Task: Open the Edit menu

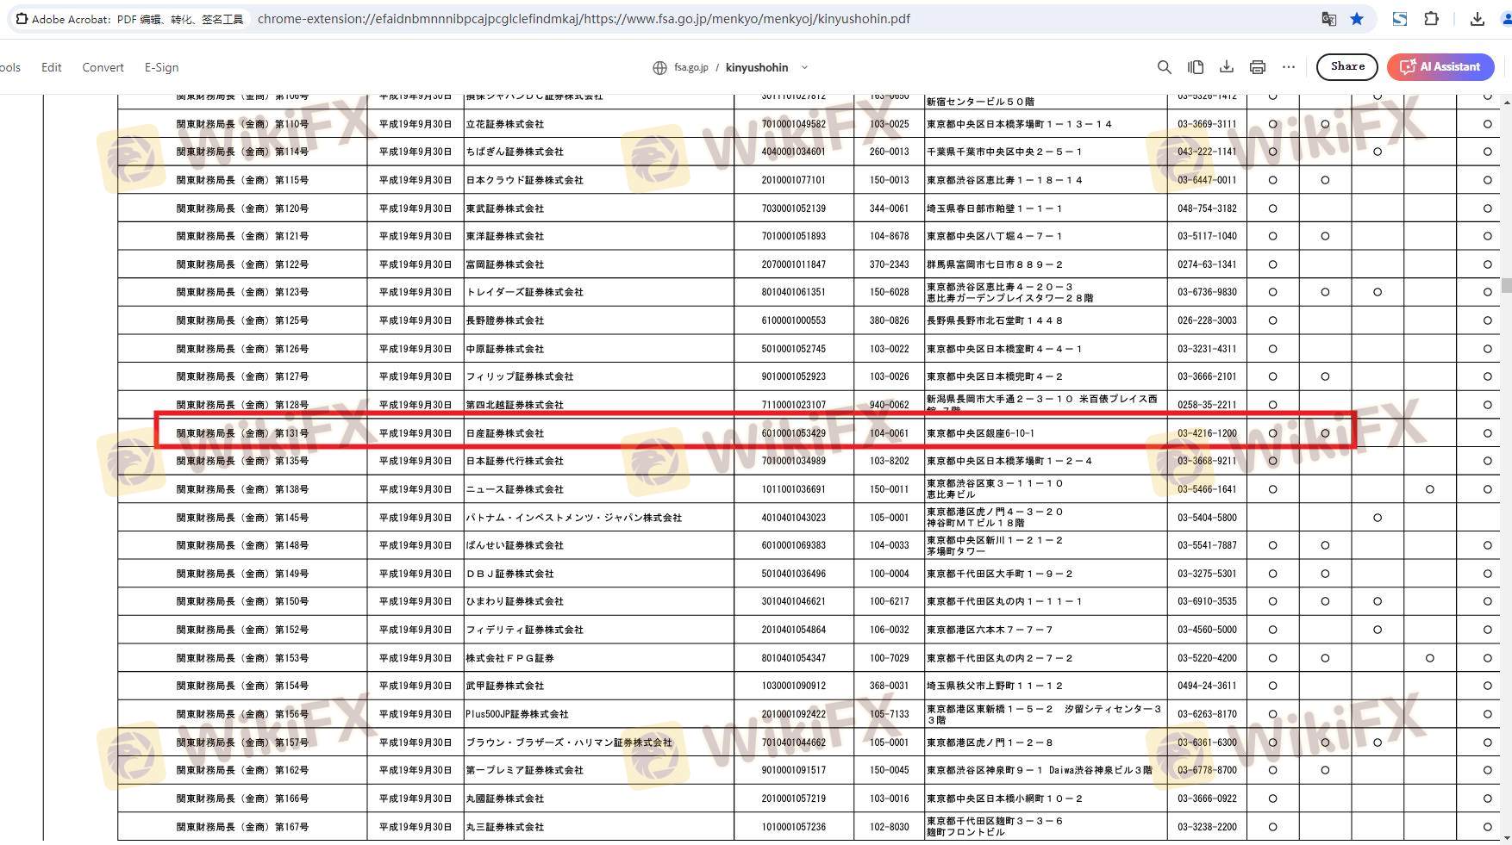Action: tap(52, 67)
